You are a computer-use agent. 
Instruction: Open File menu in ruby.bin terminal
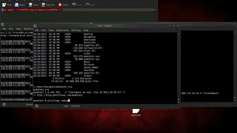[37, 30]
